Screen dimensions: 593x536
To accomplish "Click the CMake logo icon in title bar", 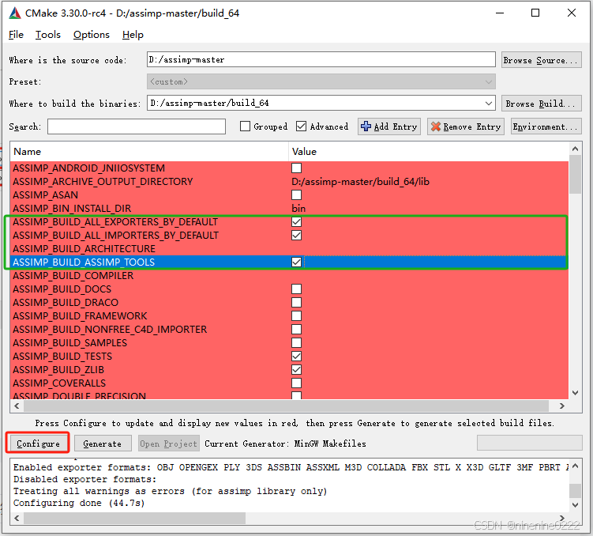I will pyautogui.click(x=15, y=13).
